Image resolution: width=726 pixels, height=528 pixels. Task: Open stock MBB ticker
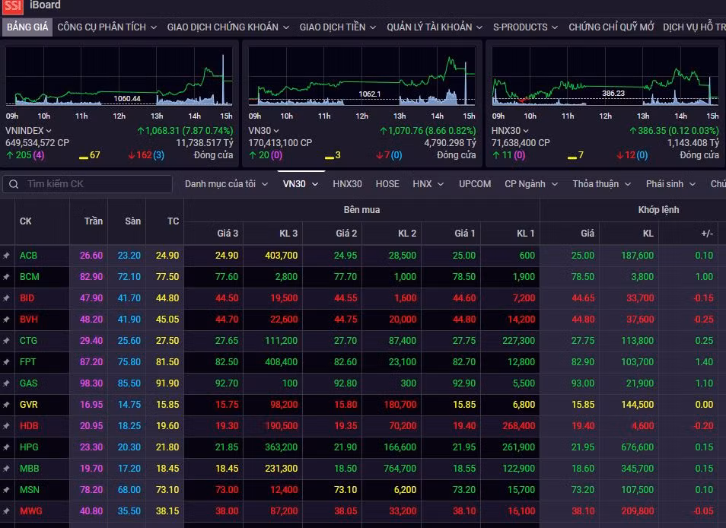pos(29,469)
